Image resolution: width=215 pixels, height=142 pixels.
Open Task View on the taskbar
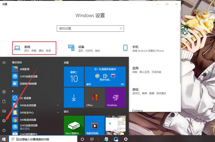coord(92,139)
